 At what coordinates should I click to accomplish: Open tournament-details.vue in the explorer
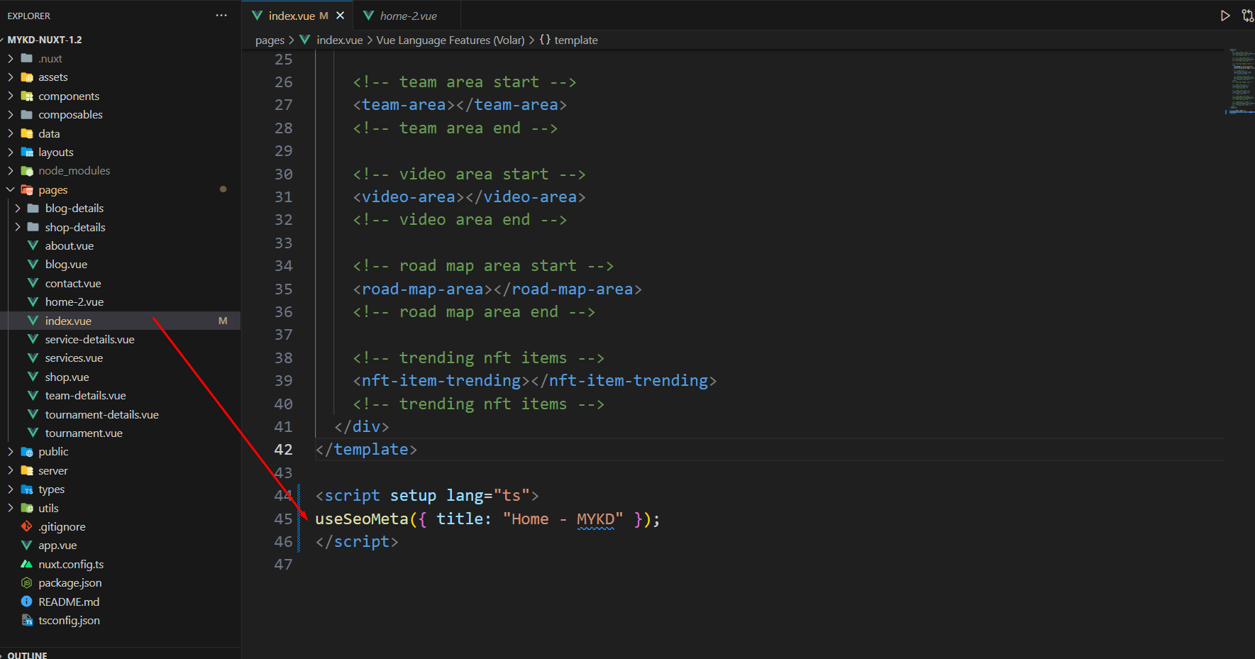tap(101, 415)
